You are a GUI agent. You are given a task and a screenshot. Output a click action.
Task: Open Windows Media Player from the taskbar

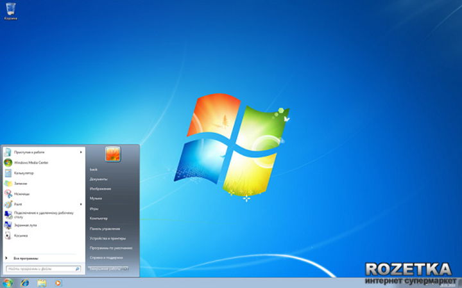58,283
